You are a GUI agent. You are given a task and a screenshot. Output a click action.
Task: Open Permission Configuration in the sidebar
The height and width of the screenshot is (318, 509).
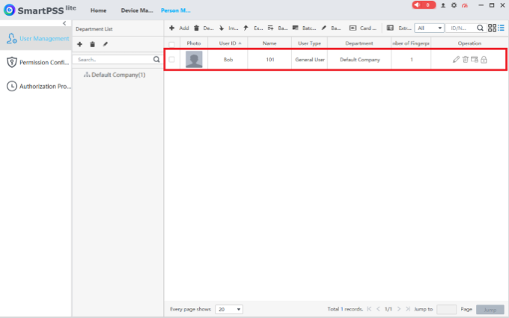coord(36,62)
